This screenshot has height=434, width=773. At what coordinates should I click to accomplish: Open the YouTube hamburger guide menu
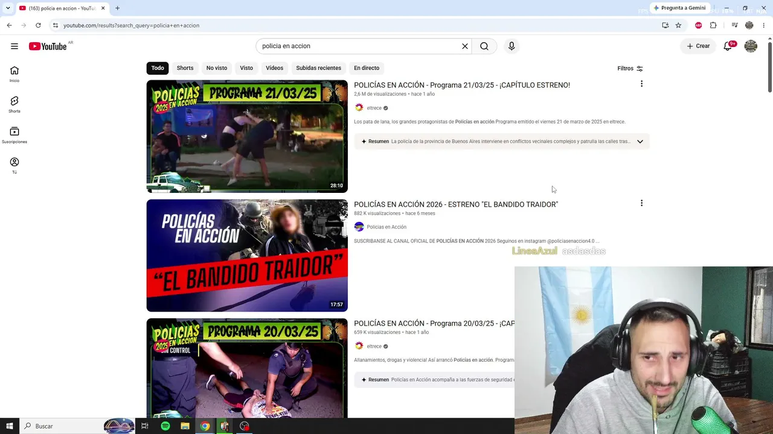[14, 46]
